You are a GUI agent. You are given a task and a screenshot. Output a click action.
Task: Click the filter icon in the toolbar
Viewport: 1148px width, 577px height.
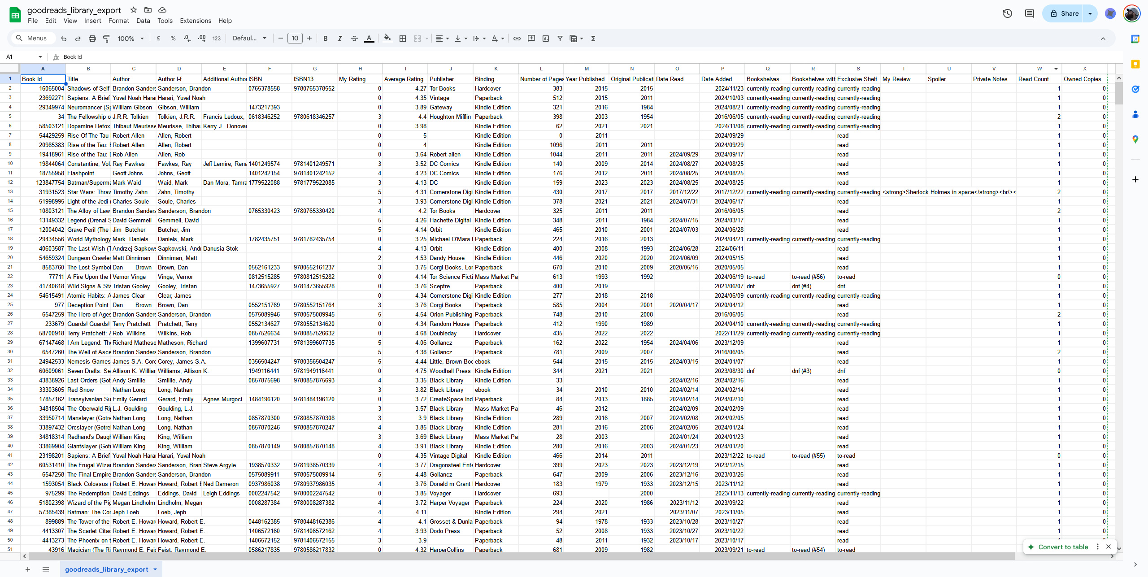click(x=560, y=38)
